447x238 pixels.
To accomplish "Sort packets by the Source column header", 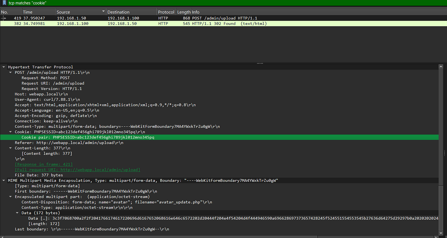I will click(80, 12).
